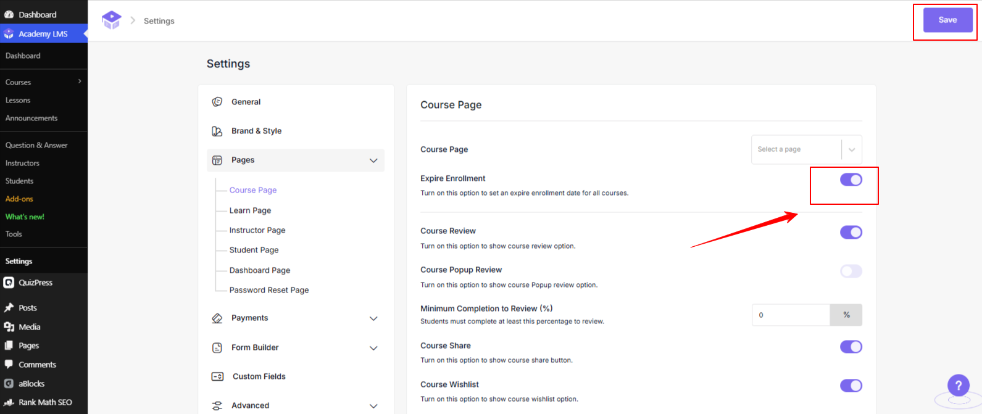Click the Save button
The height and width of the screenshot is (414, 982).
coord(947,20)
